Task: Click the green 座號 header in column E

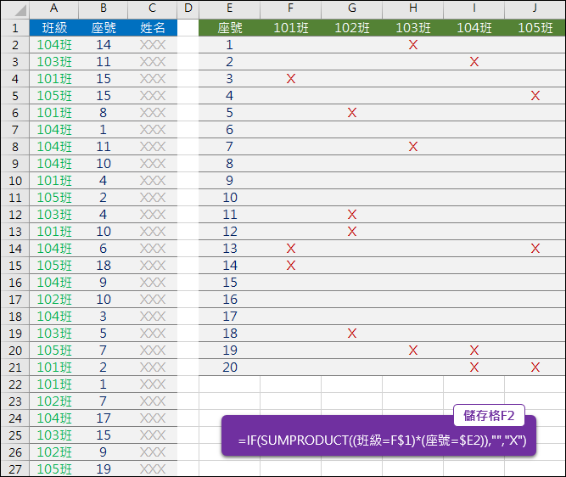Action: coord(230,28)
